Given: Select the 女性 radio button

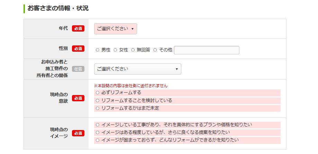Looking at the screenshot, I should (115, 50).
